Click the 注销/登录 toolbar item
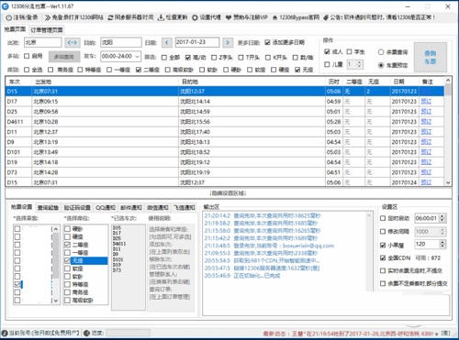459x340 pixels. coord(22,17)
